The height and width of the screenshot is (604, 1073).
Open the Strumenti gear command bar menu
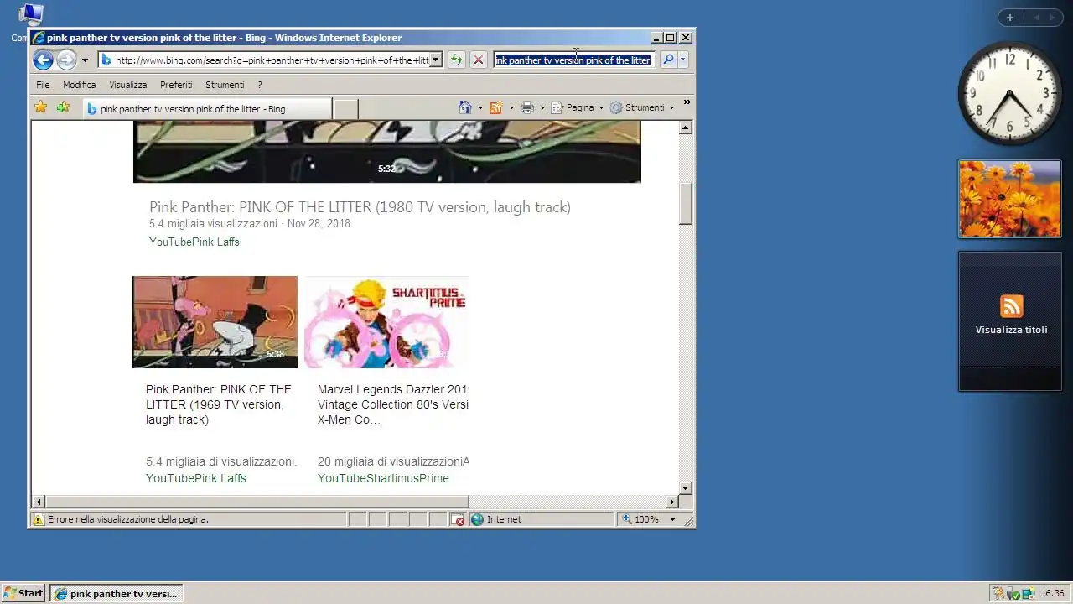click(642, 107)
